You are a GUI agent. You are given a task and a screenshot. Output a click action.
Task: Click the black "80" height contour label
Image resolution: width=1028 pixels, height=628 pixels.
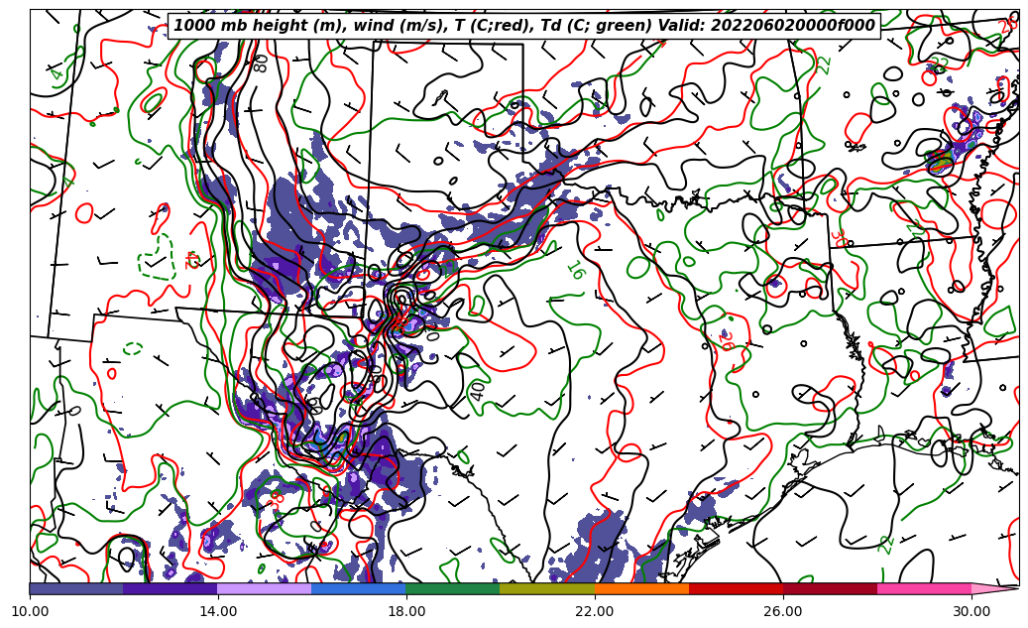[261, 63]
